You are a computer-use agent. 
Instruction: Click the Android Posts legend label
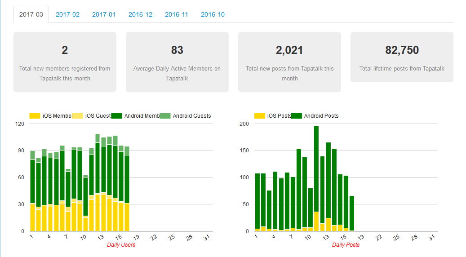pyautogui.click(x=321, y=116)
